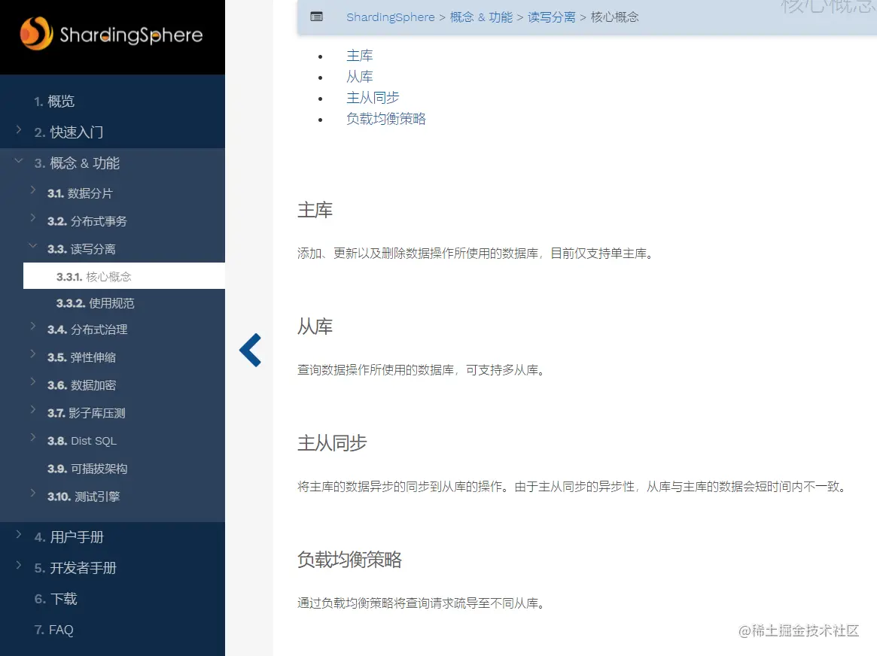
Task: Open 3.2 分布式事务 section
Action: pos(87,221)
